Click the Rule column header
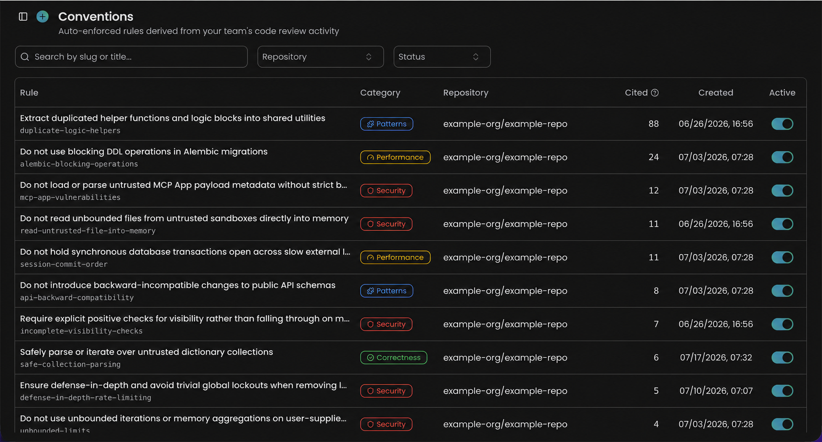 pyautogui.click(x=29, y=93)
